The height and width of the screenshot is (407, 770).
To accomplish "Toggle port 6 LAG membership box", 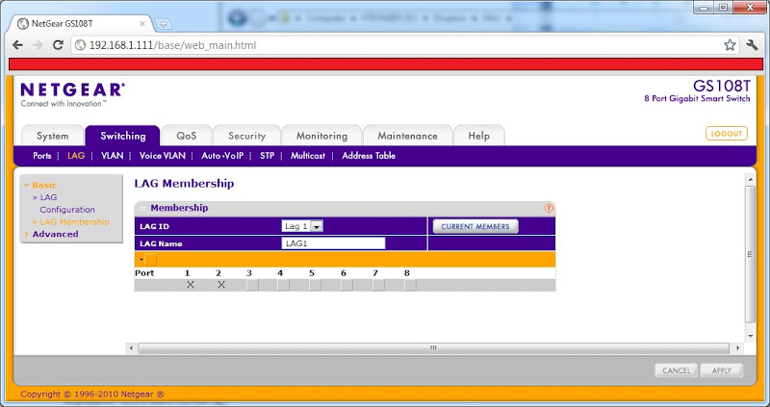I will pyautogui.click(x=346, y=285).
